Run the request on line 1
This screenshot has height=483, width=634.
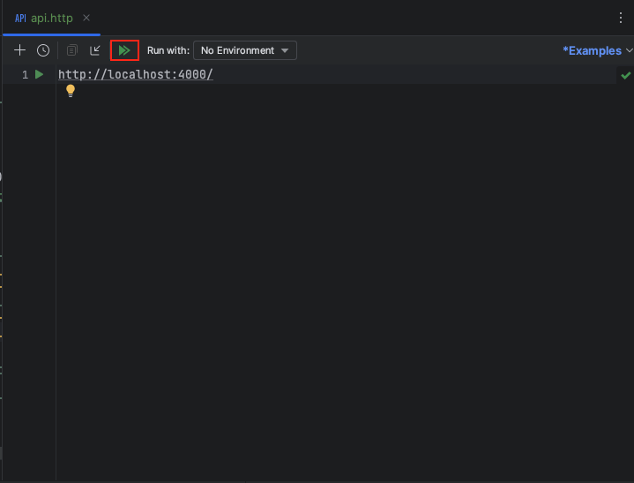pyautogui.click(x=39, y=74)
